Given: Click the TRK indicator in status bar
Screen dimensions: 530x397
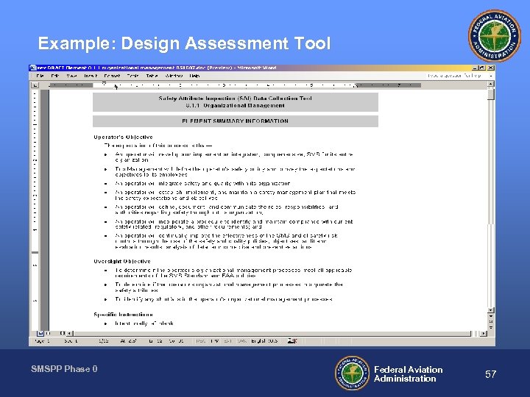Looking at the screenshot, I should click(x=215, y=341).
